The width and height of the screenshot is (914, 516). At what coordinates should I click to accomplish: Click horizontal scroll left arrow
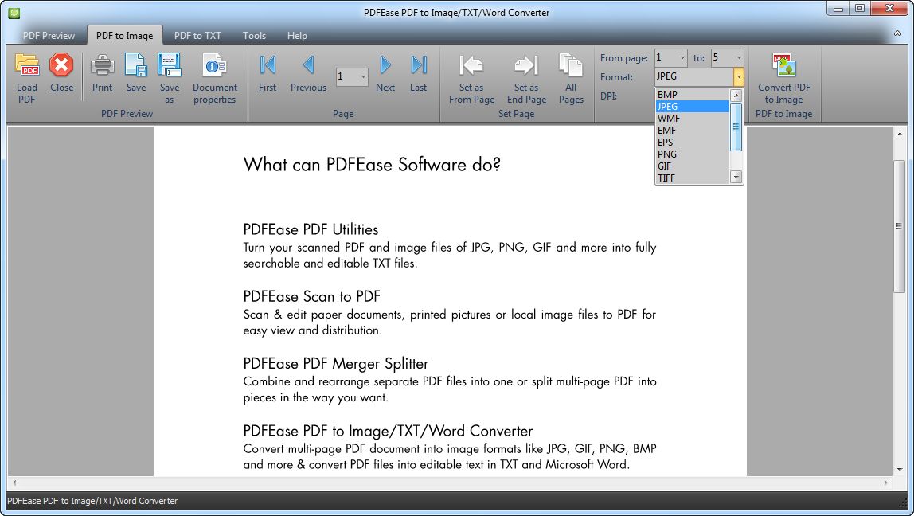point(14,483)
